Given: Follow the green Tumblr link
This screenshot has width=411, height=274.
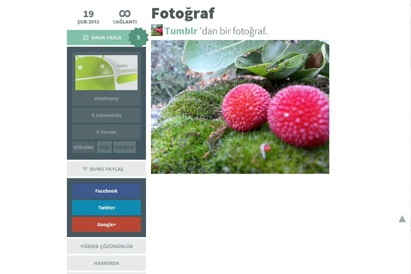Looking at the screenshot, I should point(181,31).
